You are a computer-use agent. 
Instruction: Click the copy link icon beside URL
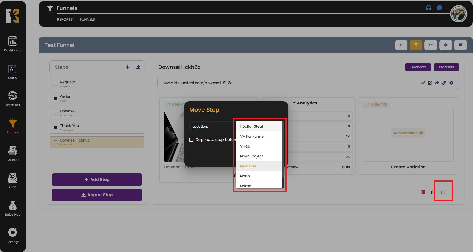point(444,83)
